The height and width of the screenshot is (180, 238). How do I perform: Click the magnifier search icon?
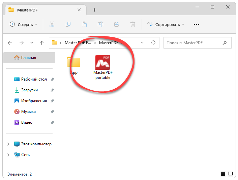(x=225, y=43)
